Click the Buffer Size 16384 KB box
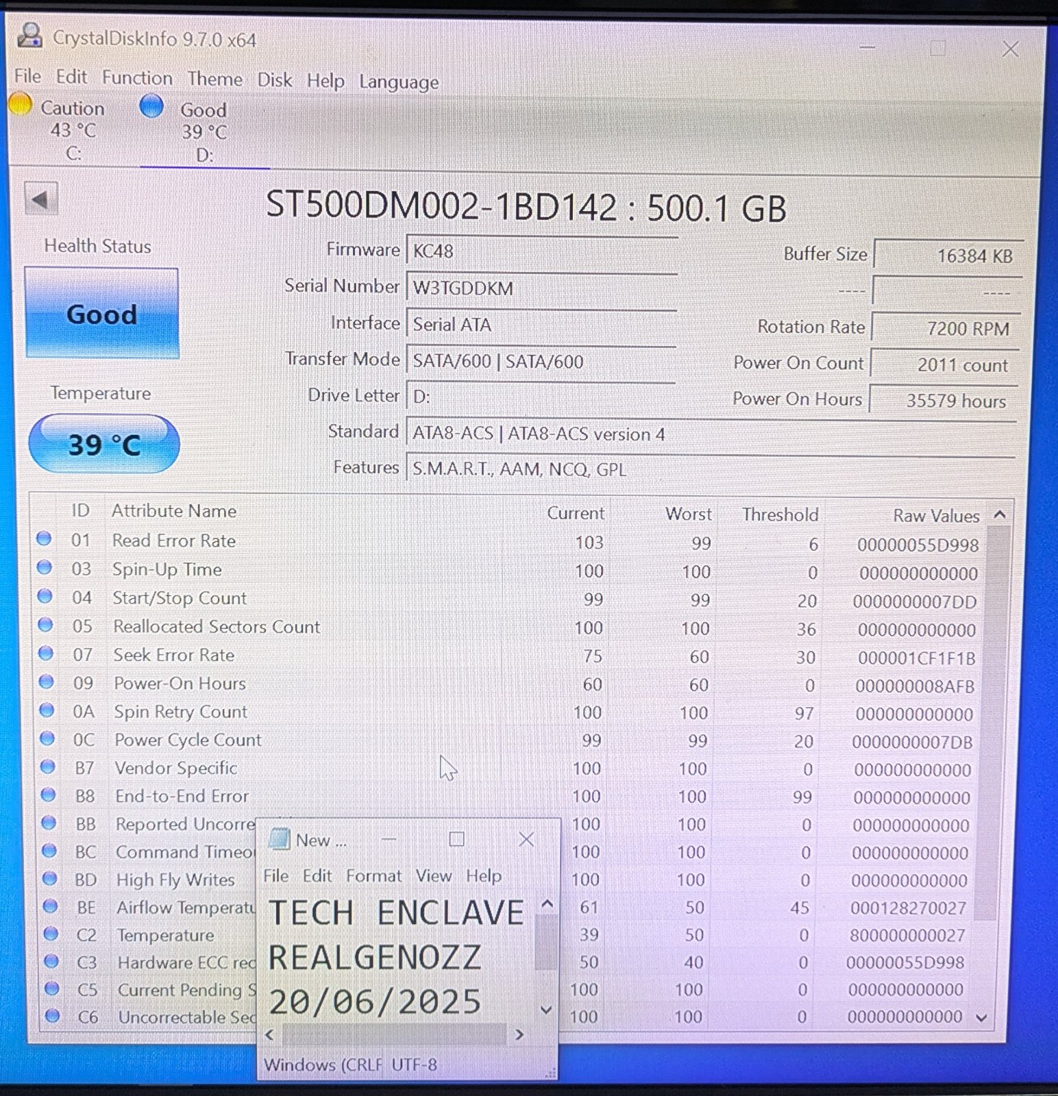Screen dimensions: 1058x1096 pyautogui.click(x=948, y=255)
